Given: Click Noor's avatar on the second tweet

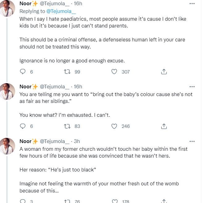Looking at the screenshot, I should 7,91.
